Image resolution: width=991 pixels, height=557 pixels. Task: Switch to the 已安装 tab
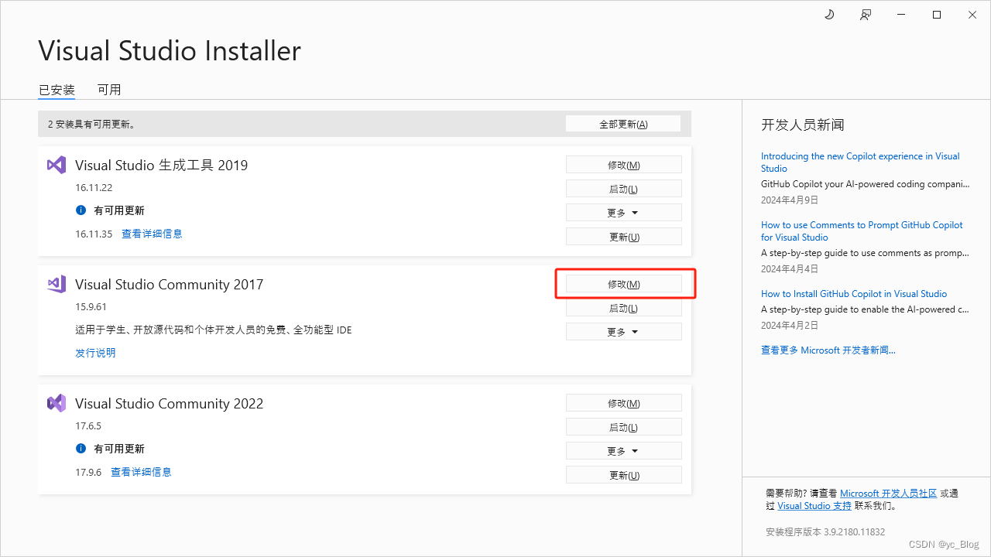(57, 90)
